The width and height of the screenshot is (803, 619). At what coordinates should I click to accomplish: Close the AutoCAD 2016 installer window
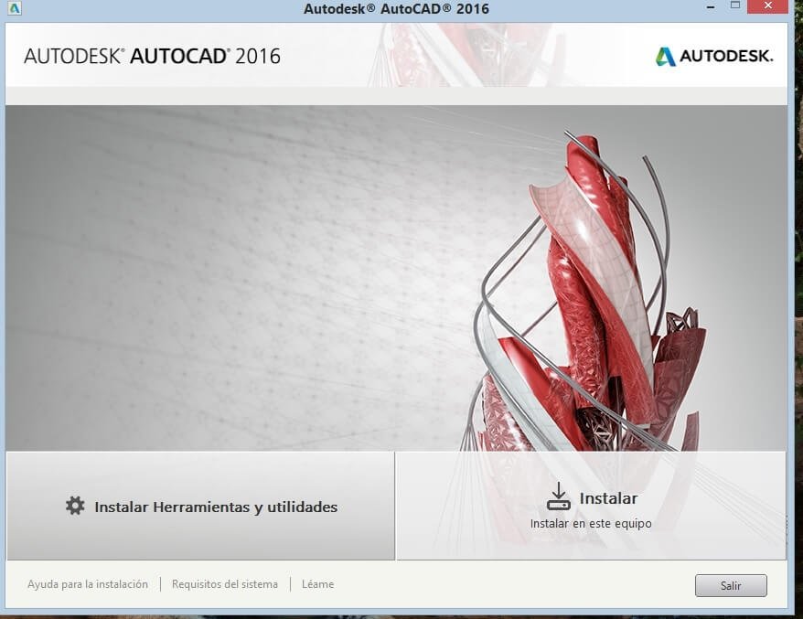[x=767, y=6]
